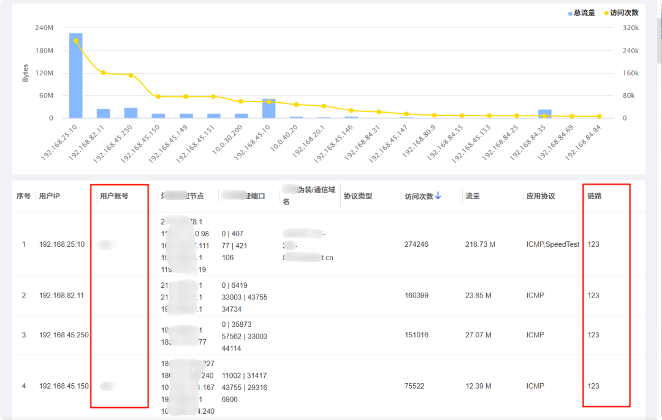
Task: Click the 192.168.25.10 traffic bar
Action: click(75, 75)
